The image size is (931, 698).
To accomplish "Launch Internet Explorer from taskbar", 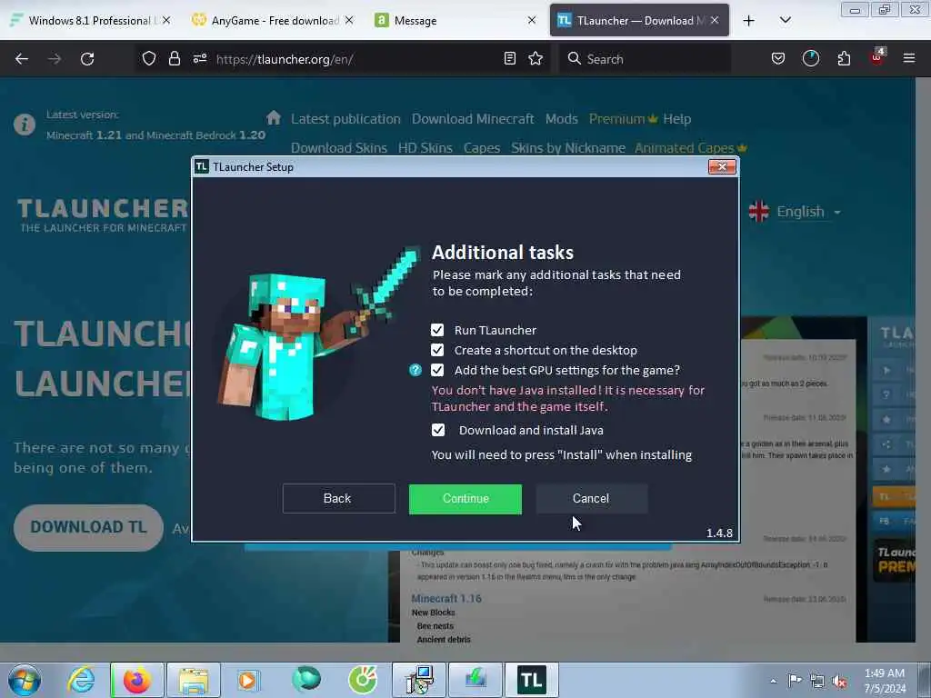I will pyautogui.click(x=81, y=680).
